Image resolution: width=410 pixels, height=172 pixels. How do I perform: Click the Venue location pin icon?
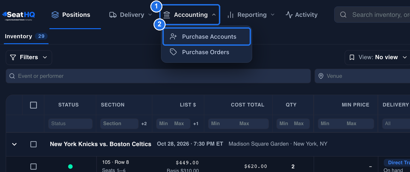[x=321, y=76]
